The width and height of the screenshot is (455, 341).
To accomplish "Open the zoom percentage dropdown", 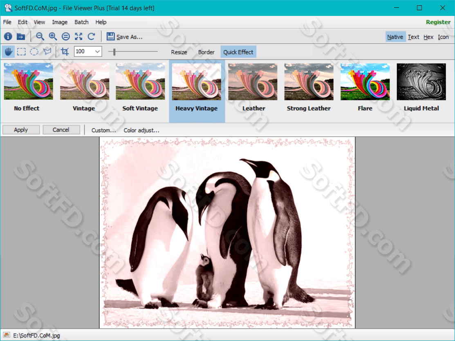I will 97,51.
